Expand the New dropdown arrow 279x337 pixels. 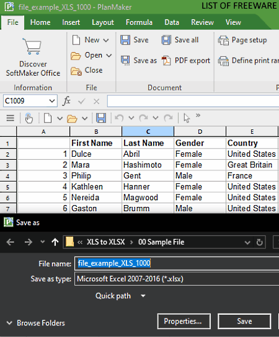coord(106,40)
